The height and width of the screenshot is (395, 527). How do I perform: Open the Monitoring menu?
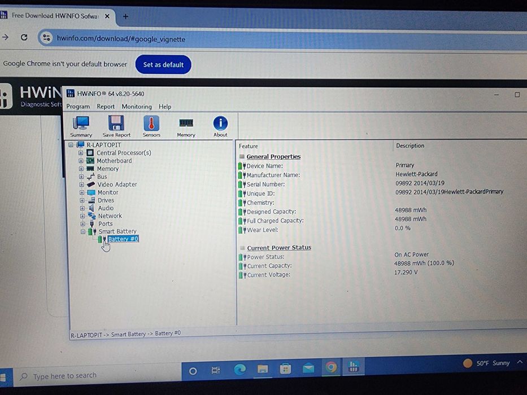point(137,107)
